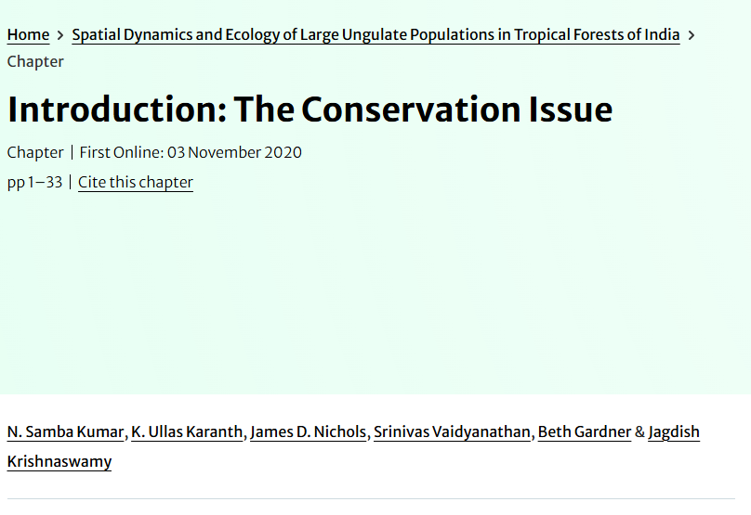Open the Cite this chapter link

click(x=136, y=182)
